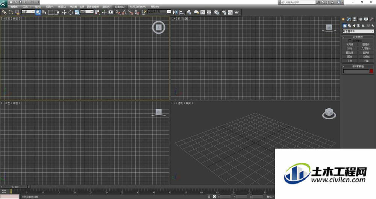Open the named selection sets dropdown
The image size is (376, 199).
pyautogui.click(x=159, y=12)
